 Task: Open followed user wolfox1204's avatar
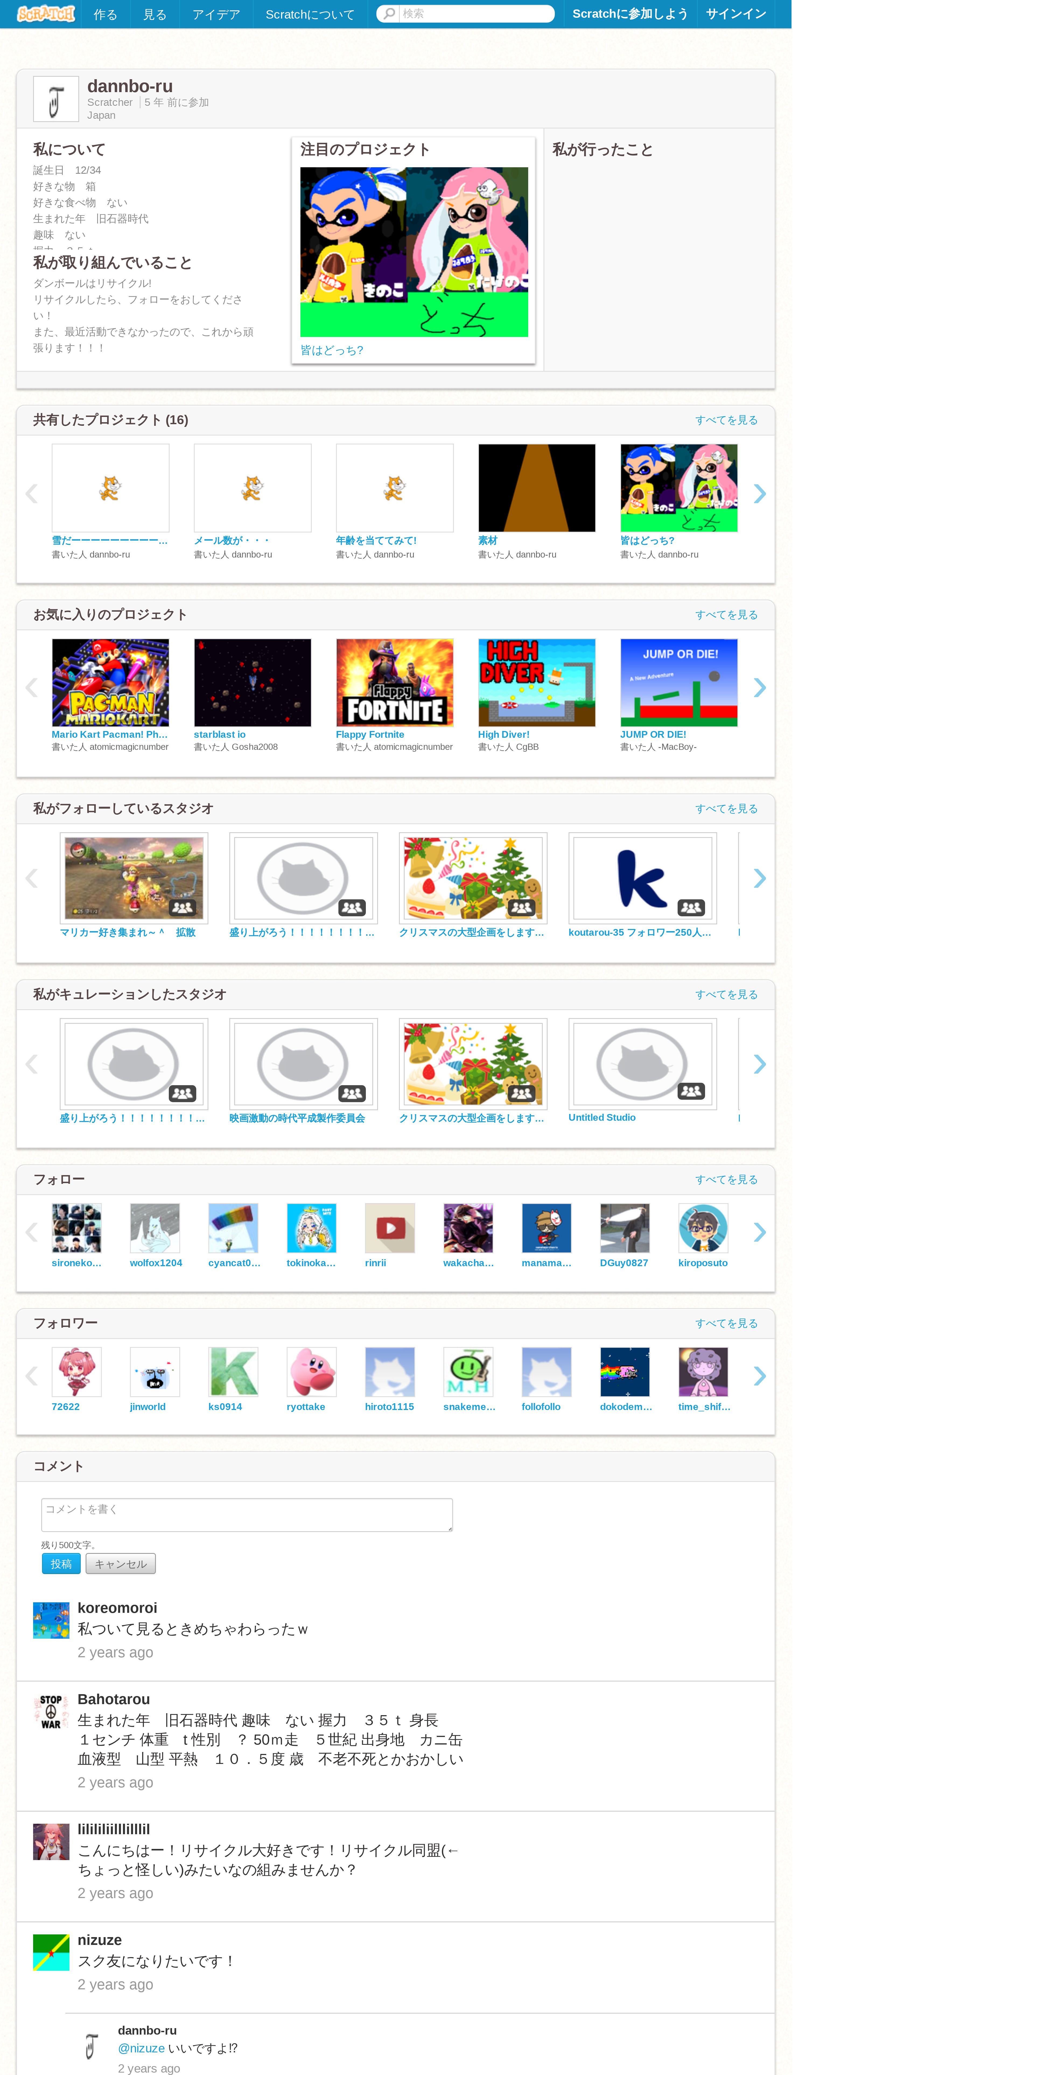point(155,1228)
